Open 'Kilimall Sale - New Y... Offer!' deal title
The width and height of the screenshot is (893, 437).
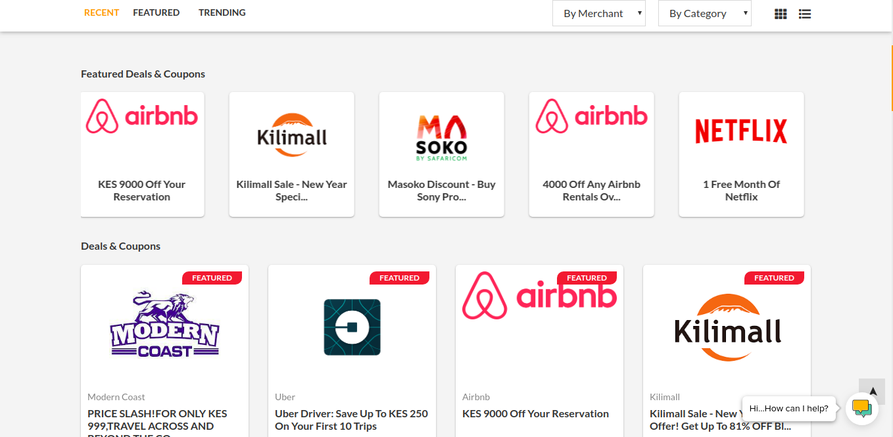pyautogui.click(x=721, y=420)
